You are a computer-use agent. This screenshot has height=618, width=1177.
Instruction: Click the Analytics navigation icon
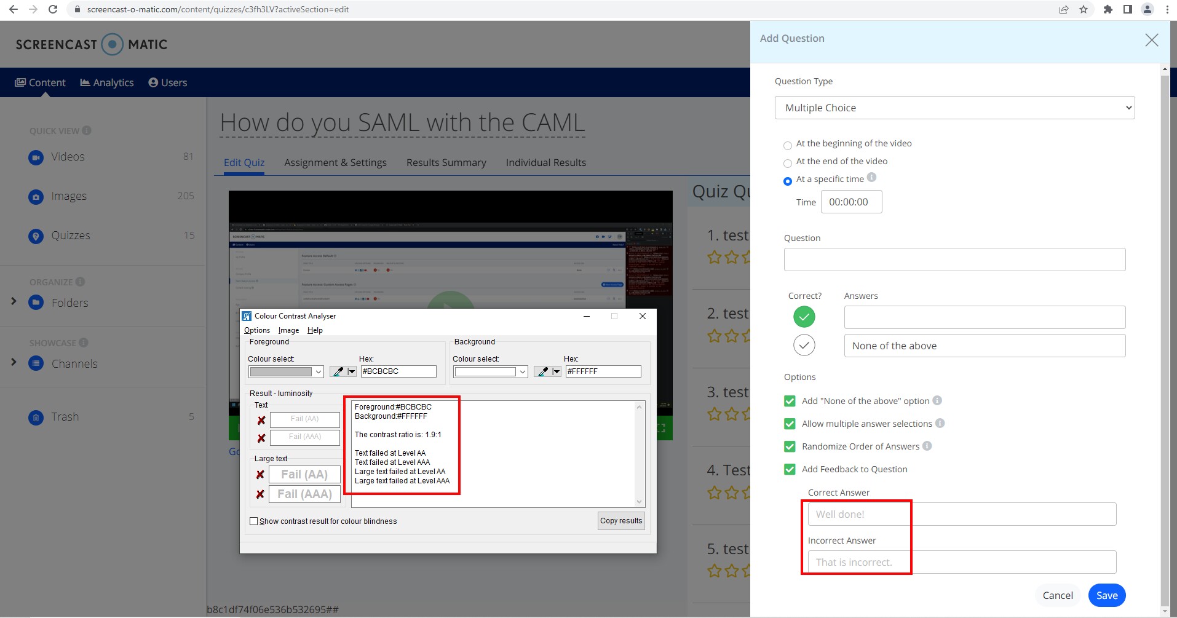(85, 82)
